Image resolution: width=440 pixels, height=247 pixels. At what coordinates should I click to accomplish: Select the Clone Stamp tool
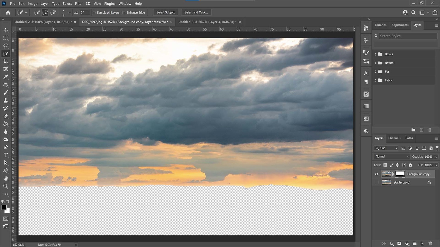(6, 100)
